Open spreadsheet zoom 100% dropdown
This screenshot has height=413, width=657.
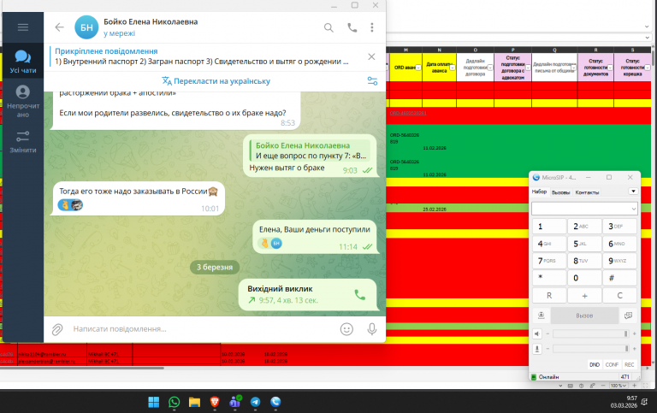point(619,386)
